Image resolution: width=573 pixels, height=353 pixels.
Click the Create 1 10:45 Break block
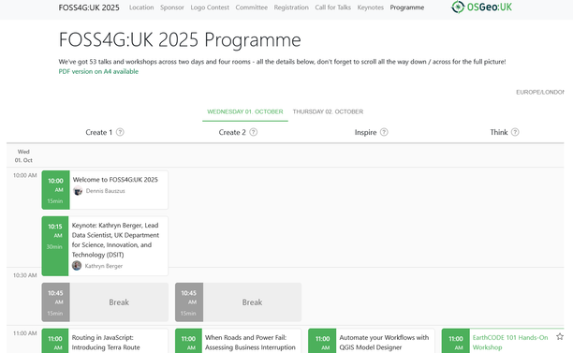(105, 302)
